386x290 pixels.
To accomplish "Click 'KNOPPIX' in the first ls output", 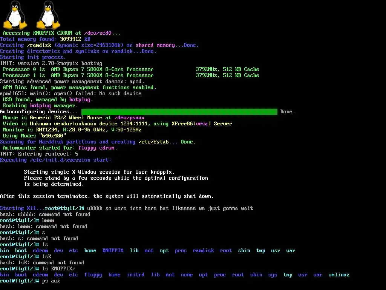I will click(113, 251).
